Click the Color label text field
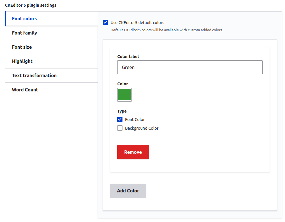The width and height of the screenshot is (285, 222). pos(190,67)
